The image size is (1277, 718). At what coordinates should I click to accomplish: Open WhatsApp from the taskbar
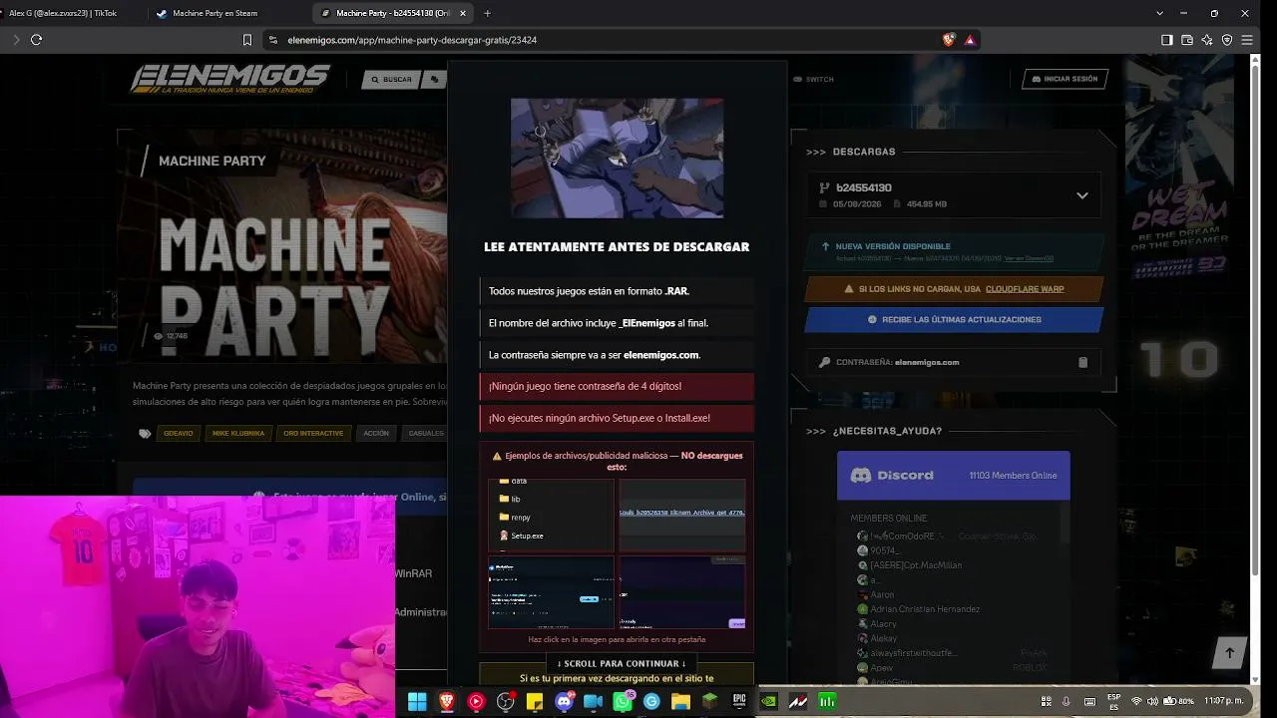[x=623, y=702]
